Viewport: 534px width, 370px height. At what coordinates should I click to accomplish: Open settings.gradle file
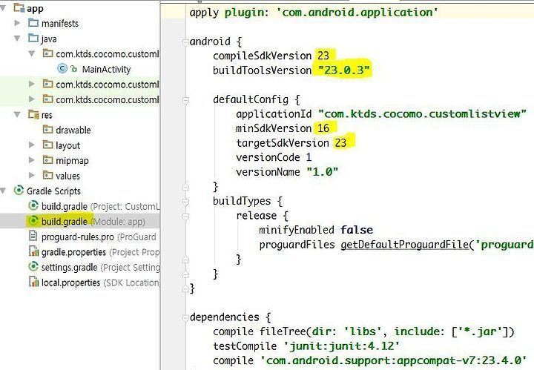[100, 268]
